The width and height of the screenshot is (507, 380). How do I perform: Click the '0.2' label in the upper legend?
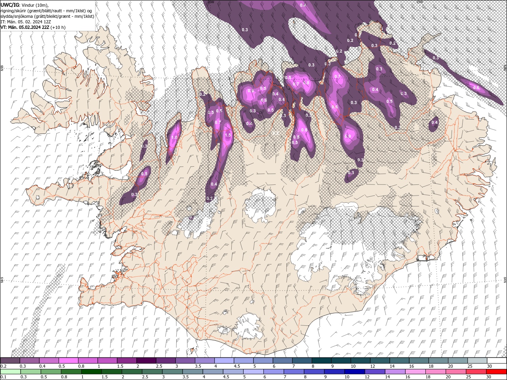(x=4, y=366)
